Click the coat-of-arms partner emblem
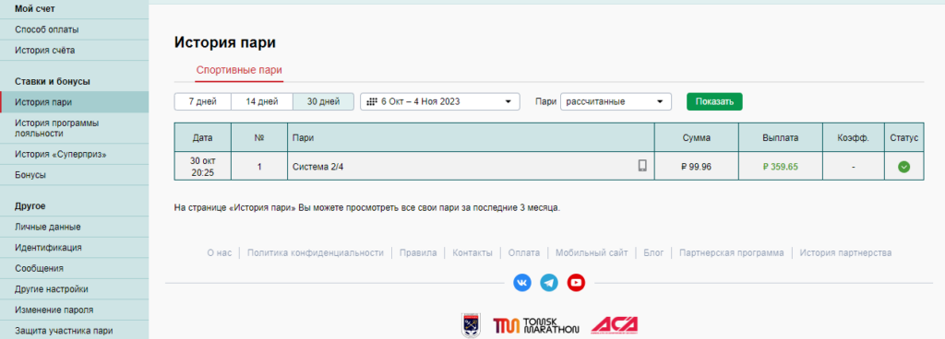 (471, 325)
